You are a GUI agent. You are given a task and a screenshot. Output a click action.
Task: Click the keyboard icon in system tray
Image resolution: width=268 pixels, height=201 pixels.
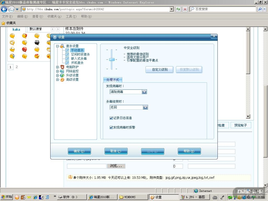coord(215,197)
